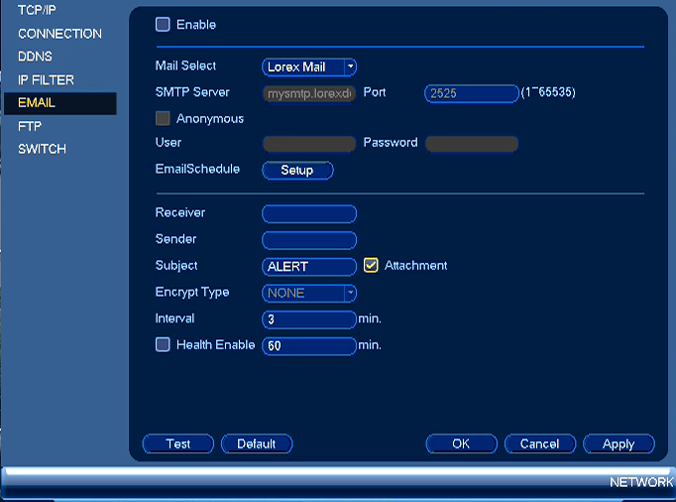Click the Encrypt Type dropdown arrow
Viewport: 676px width, 502px height.
click(351, 293)
